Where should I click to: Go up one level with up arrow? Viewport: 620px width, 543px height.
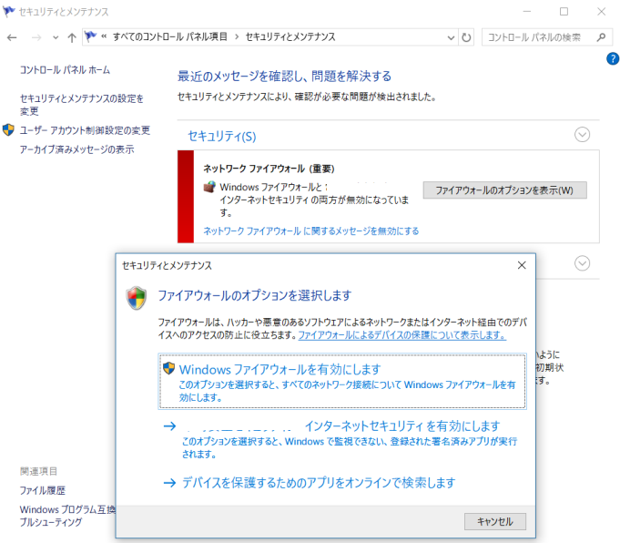pos(72,37)
